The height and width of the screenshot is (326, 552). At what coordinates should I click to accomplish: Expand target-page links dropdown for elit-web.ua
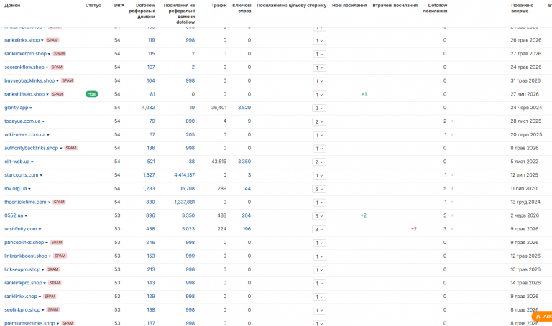click(318, 162)
